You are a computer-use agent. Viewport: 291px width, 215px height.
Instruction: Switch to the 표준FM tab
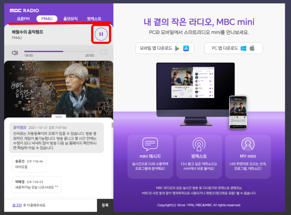click(23, 19)
